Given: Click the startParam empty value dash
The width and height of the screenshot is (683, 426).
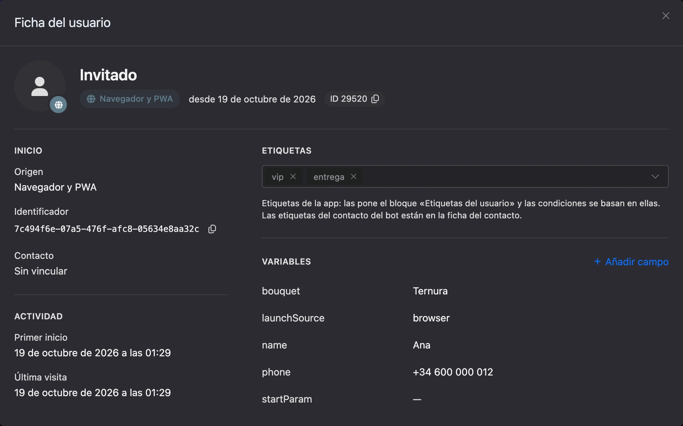Looking at the screenshot, I should pos(417,399).
